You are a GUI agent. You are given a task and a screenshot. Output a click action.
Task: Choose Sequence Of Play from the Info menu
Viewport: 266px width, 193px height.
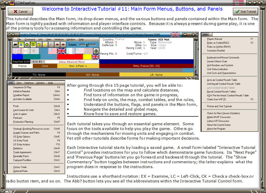click(36, 87)
